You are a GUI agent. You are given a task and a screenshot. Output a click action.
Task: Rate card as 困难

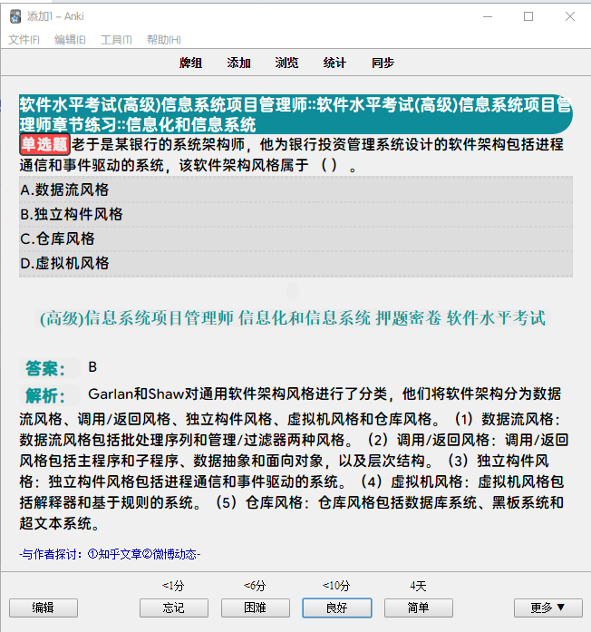[256, 608]
